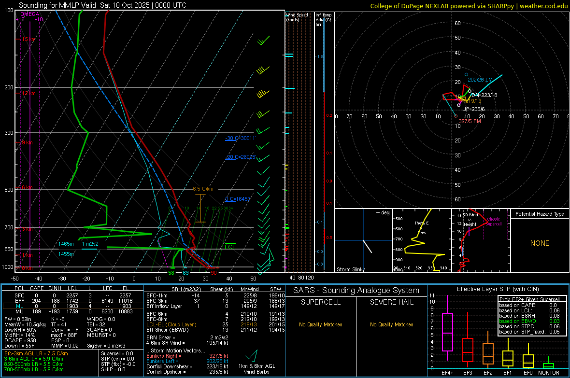Click the '-30 C=30011'' level label
The height and width of the screenshot is (378, 570).
[x=241, y=138]
